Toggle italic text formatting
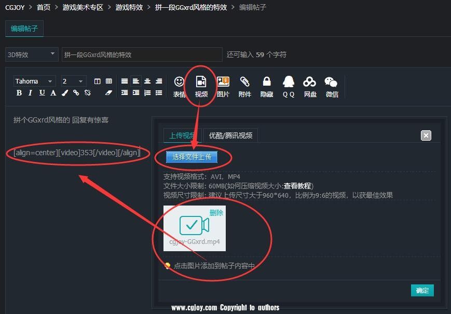451x314 pixels. coord(30,93)
